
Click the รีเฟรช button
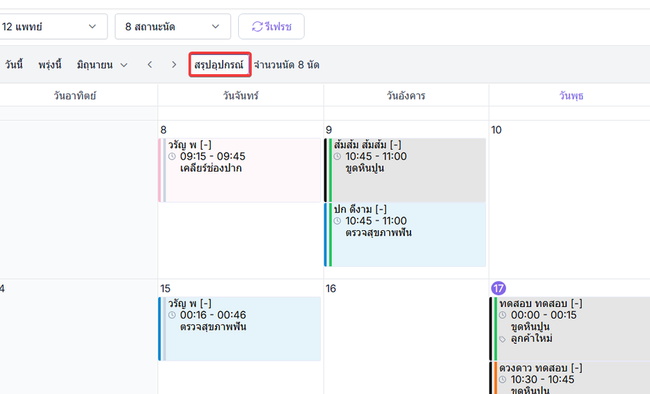(271, 27)
